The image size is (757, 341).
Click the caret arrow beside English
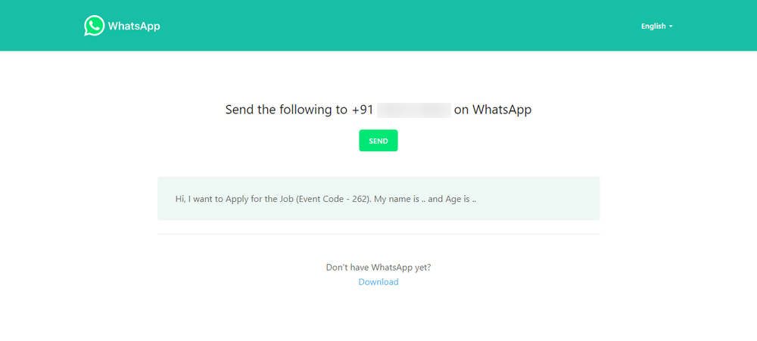pyautogui.click(x=671, y=26)
